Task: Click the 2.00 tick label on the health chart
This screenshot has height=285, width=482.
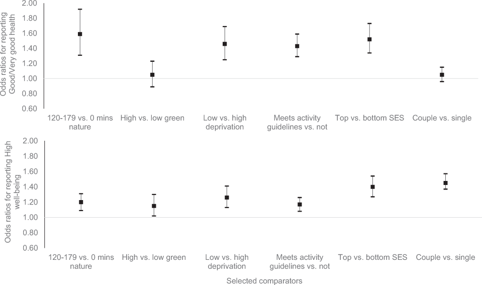Action: pos(29,4)
